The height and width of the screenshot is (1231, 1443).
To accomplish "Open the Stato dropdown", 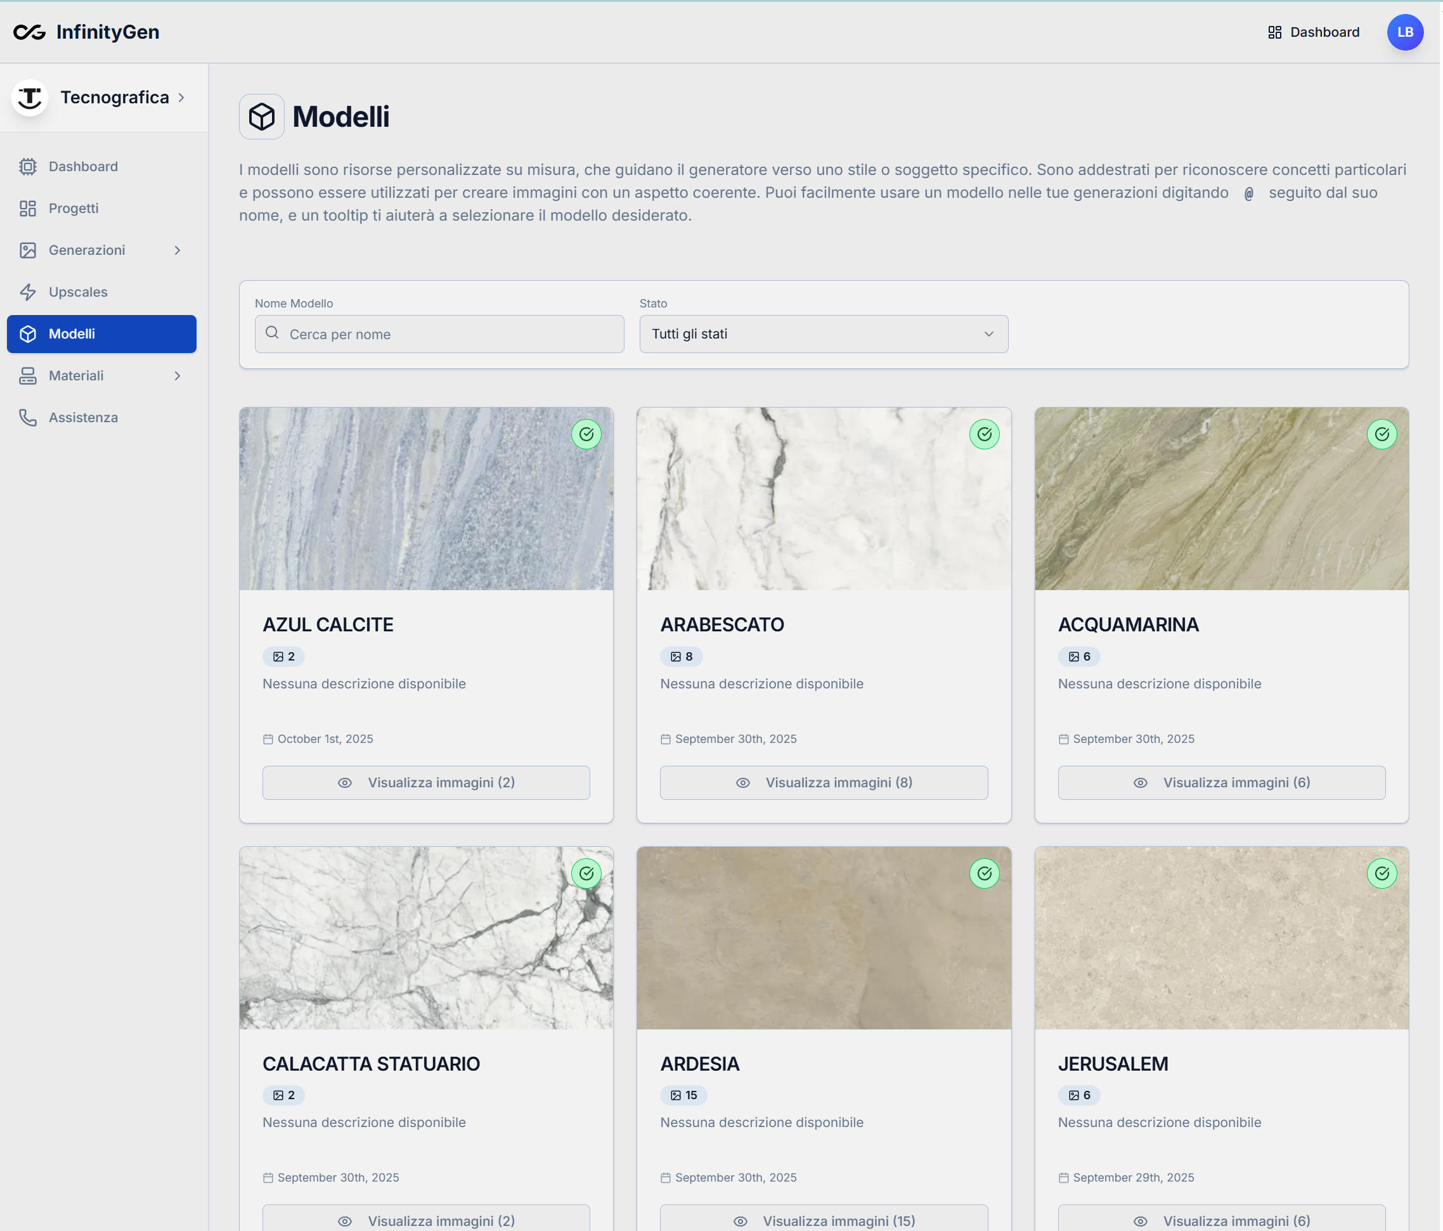I will point(822,334).
